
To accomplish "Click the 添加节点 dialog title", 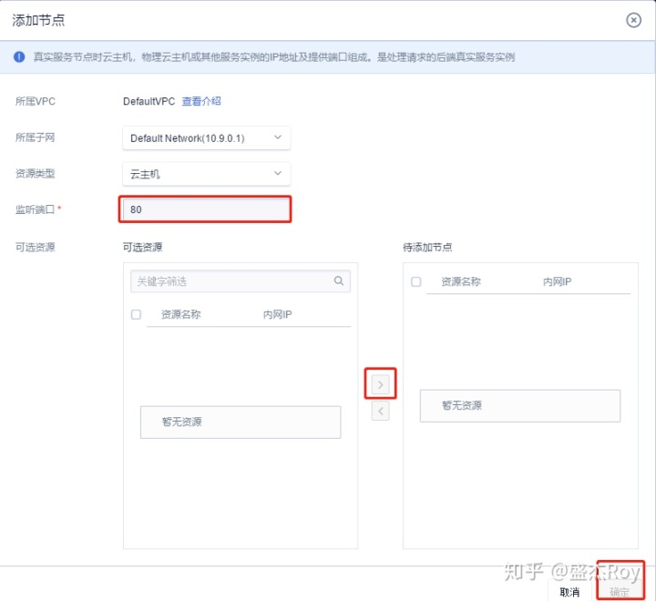I will coord(38,20).
